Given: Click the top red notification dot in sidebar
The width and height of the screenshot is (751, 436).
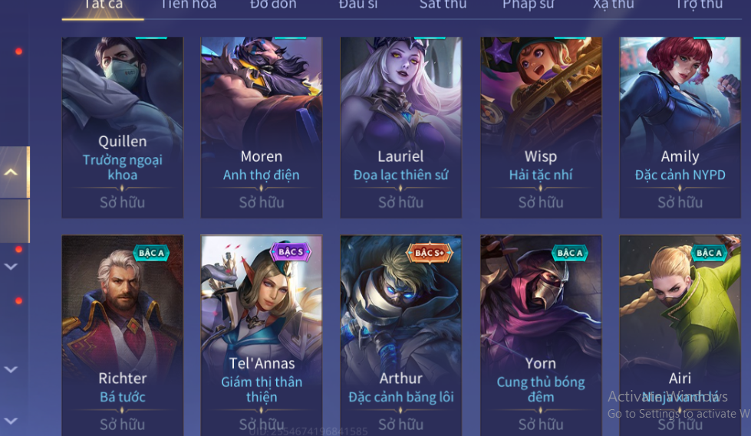Looking at the screenshot, I should pos(18,51).
